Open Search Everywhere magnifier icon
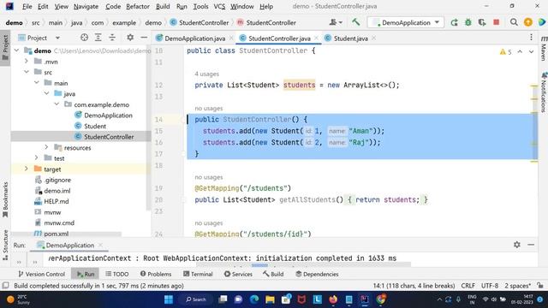Viewport: 548px width, 308px height. 514,22
